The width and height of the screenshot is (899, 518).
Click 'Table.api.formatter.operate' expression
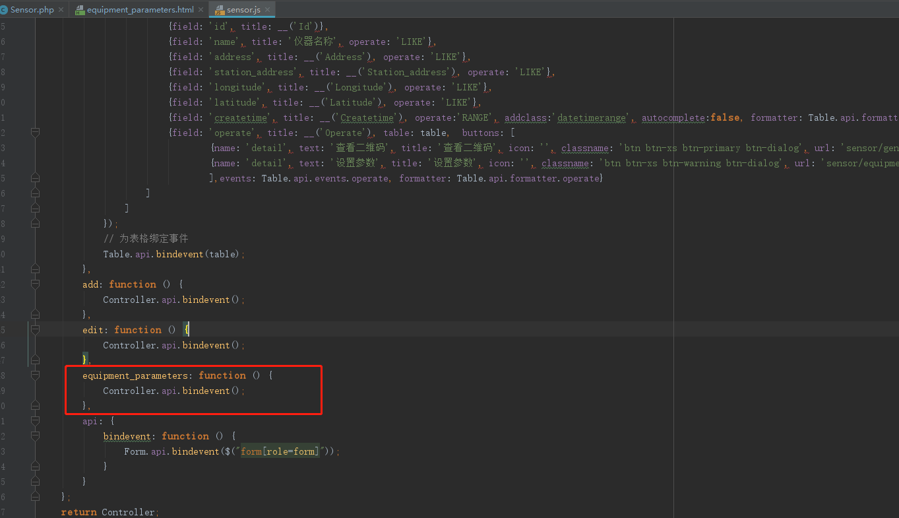pos(528,178)
